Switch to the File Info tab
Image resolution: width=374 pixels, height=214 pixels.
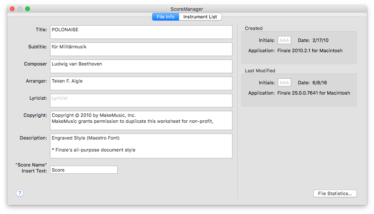point(165,17)
